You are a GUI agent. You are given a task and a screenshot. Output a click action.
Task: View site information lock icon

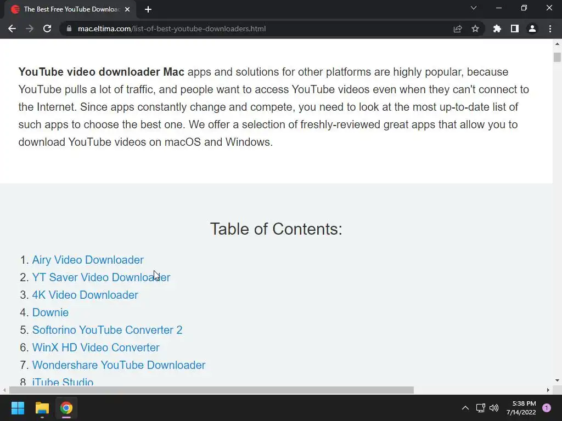tap(69, 29)
